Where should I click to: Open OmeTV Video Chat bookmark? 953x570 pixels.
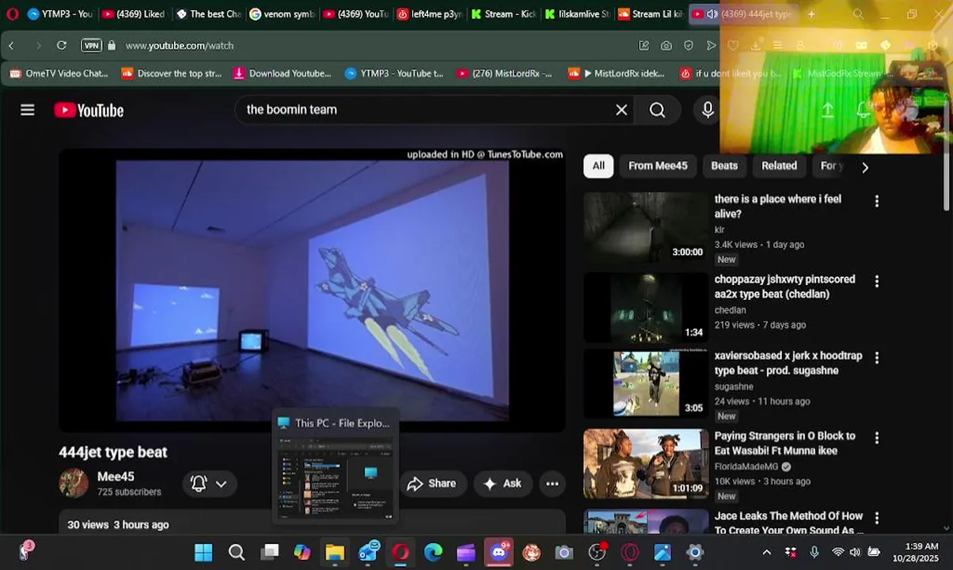tap(59, 74)
